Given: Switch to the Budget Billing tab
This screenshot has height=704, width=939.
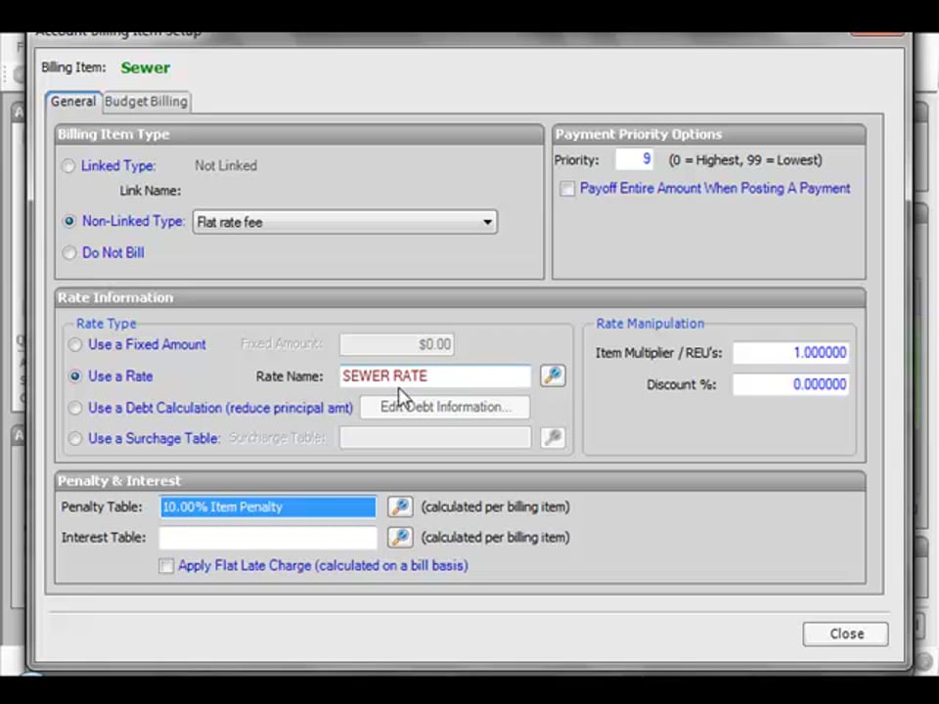Looking at the screenshot, I should pos(146,101).
